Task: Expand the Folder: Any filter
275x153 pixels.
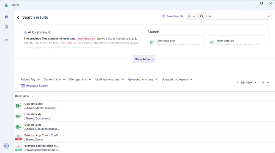Action: tap(30, 80)
